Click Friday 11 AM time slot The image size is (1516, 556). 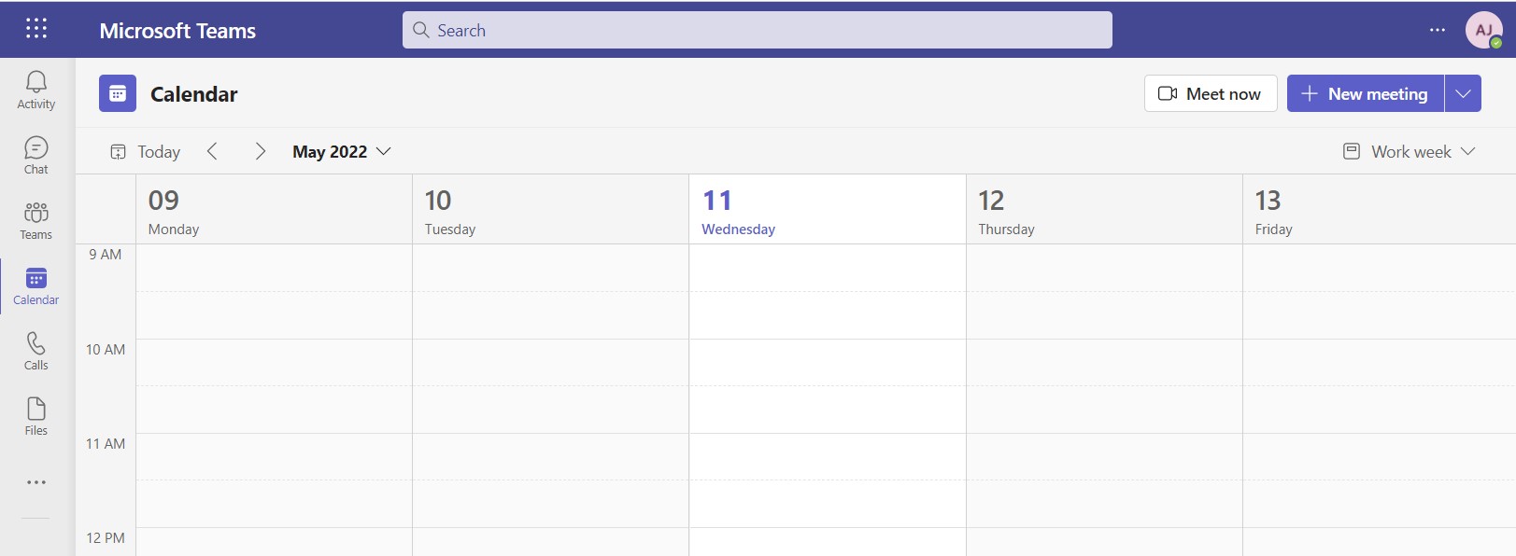[x=1380, y=457]
